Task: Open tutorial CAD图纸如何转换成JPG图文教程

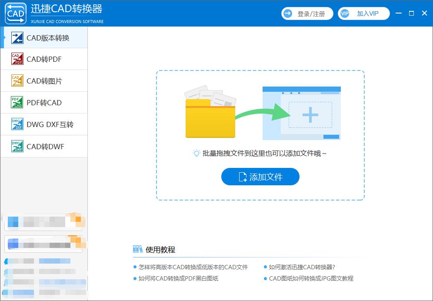Action: 310,278
